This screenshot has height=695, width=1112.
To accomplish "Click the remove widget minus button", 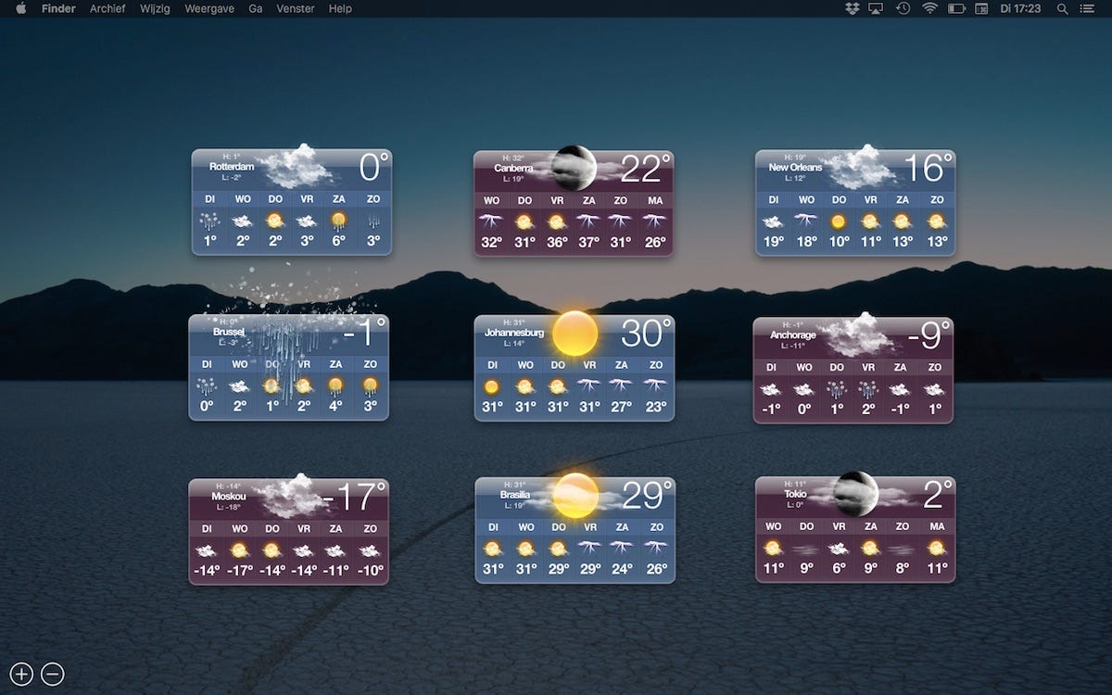I will [53, 675].
